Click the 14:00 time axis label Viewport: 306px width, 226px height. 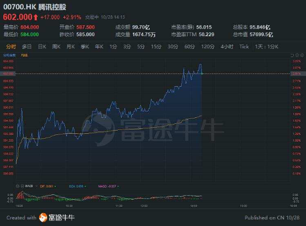[194, 206]
